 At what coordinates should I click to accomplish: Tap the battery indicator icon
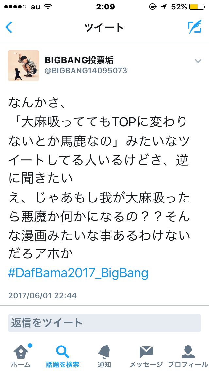click(197, 7)
